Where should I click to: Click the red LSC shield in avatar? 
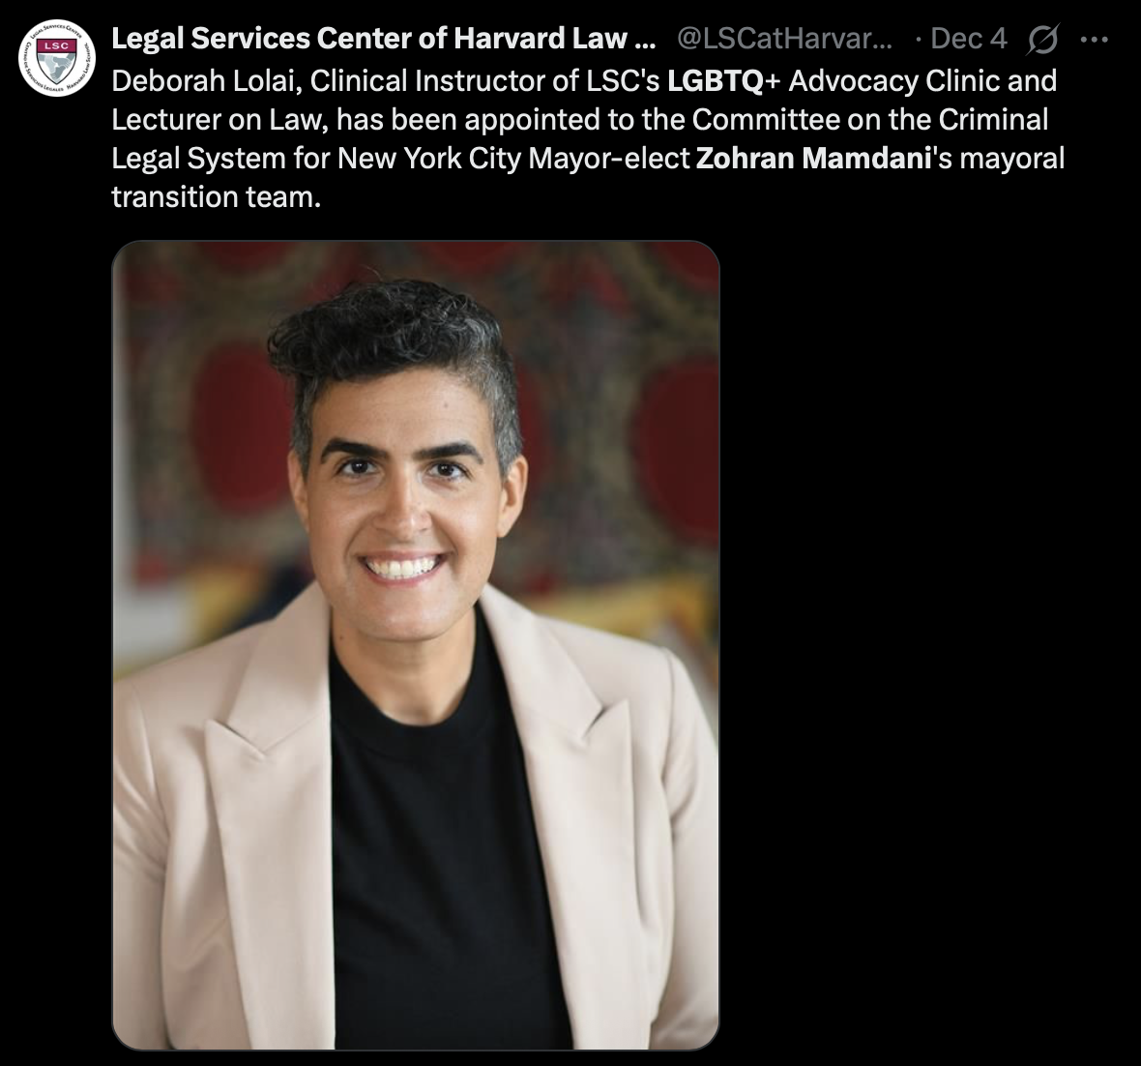point(57,45)
